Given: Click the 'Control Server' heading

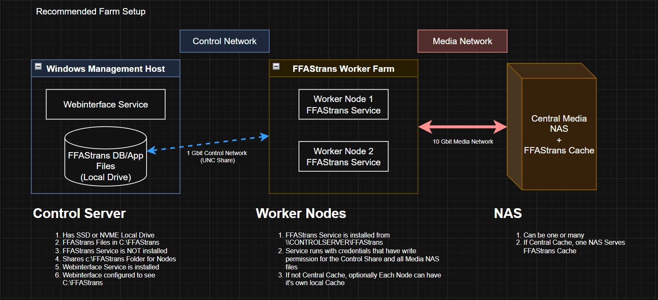Looking at the screenshot, I should click(x=79, y=213).
